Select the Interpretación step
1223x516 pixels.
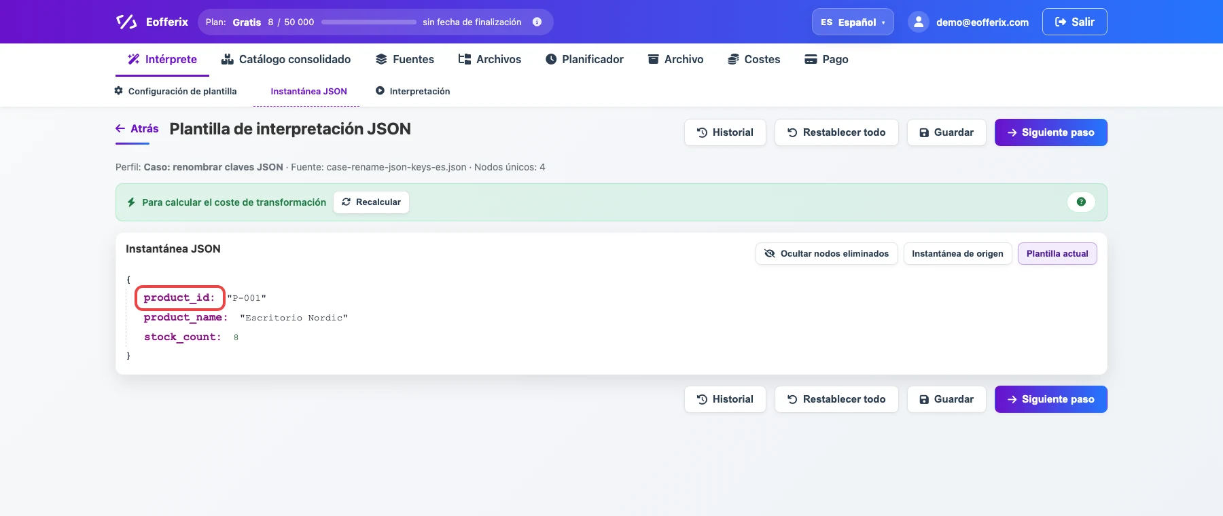pos(412,91)
